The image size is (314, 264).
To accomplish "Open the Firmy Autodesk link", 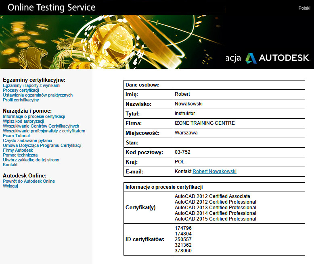I will tap(18, 150).
